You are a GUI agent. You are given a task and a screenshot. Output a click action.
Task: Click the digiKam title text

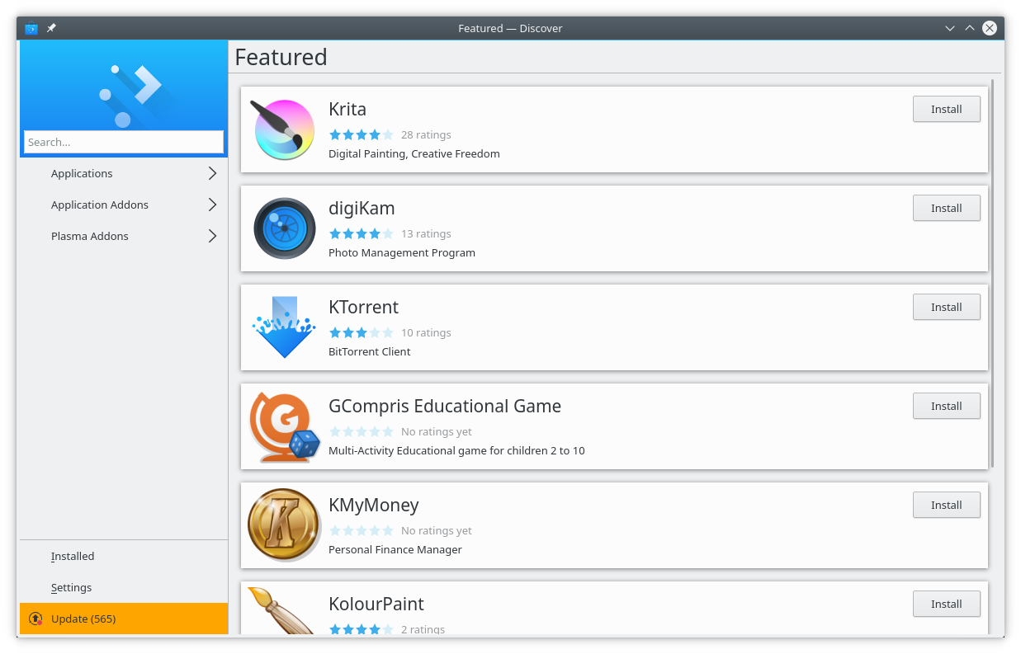click(362, 209)
